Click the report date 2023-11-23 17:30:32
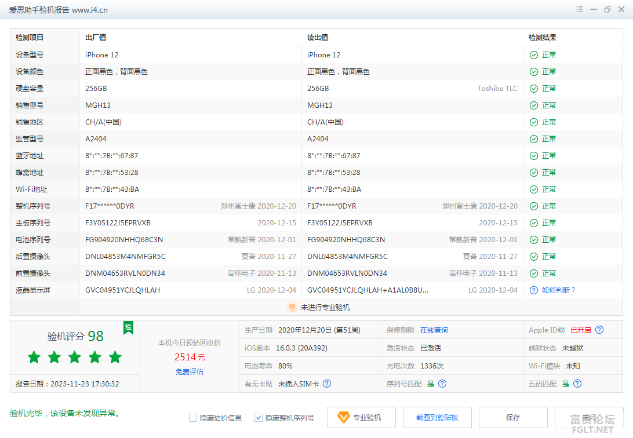633x438 pixels. pos(85,384)
